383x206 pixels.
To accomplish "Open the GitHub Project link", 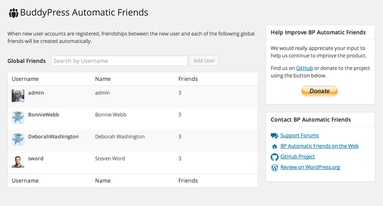I will coord(297,157).
